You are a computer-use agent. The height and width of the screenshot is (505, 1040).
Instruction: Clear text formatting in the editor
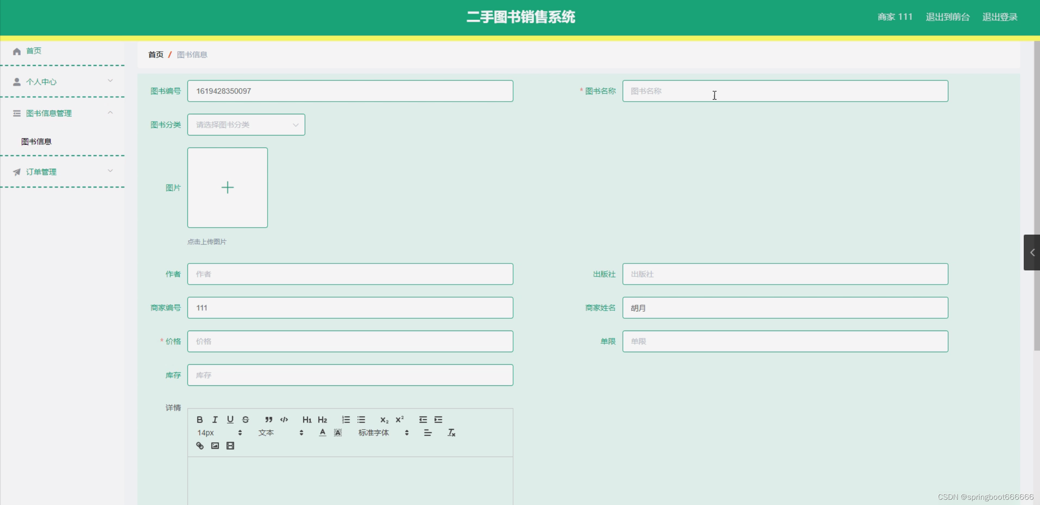pos(451,433)
